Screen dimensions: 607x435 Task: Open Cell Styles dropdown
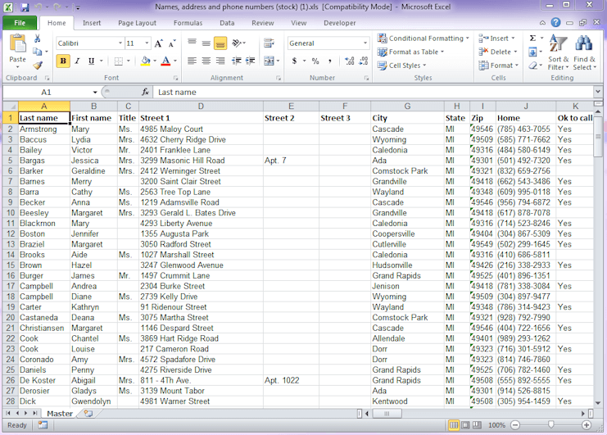click(401, 66)
